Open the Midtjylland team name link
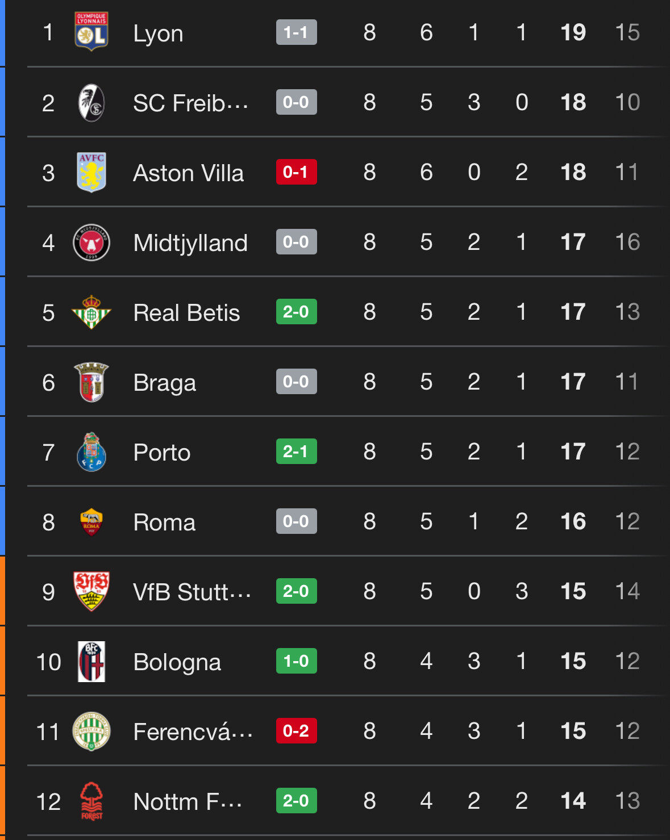This screenshot has height=840, width=670. (x=190, y=243)
